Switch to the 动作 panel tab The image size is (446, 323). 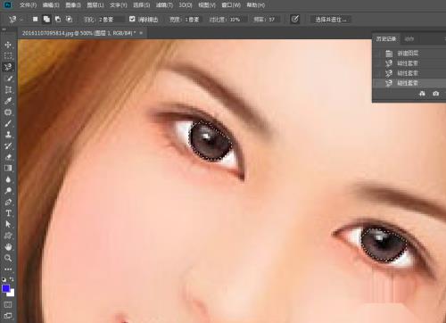click(x=409, y=38)
